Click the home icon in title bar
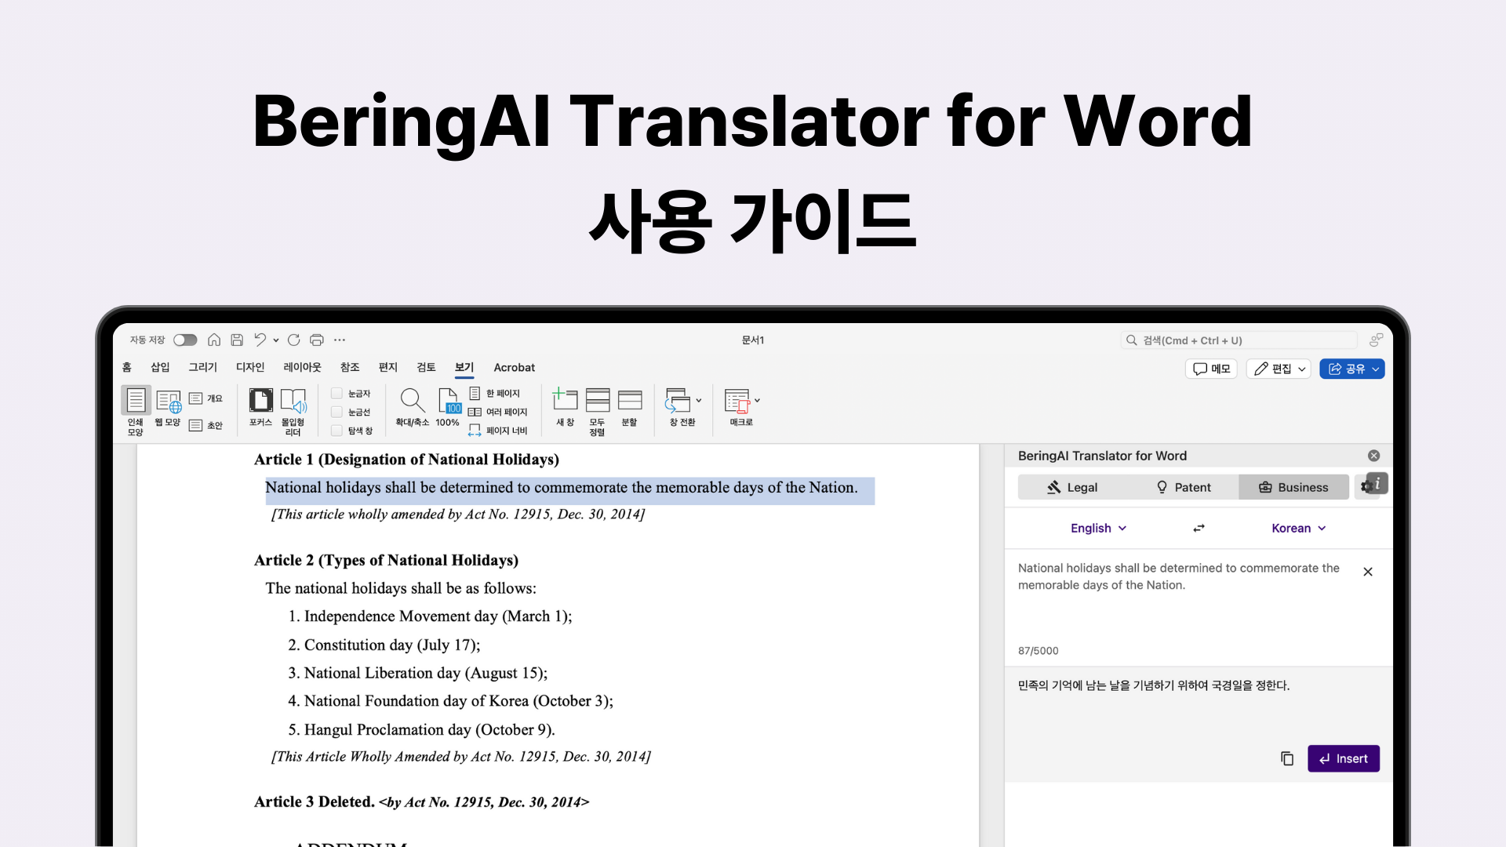The height and width of the screenshot is (847, 1506). click(x=214, y=340)
